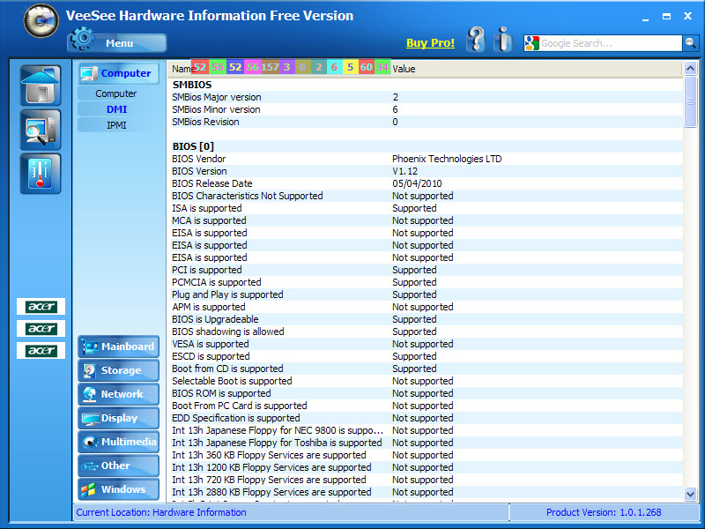Open the Menu gear button
The image size is (705, 529).
pyautogui.click(x=117, y=41)
